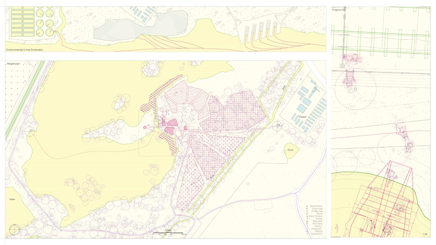Click the 'Water' label on the map

[x=12, y=199]
